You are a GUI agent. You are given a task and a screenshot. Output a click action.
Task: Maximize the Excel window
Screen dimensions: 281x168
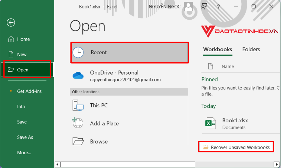point(253,7)
